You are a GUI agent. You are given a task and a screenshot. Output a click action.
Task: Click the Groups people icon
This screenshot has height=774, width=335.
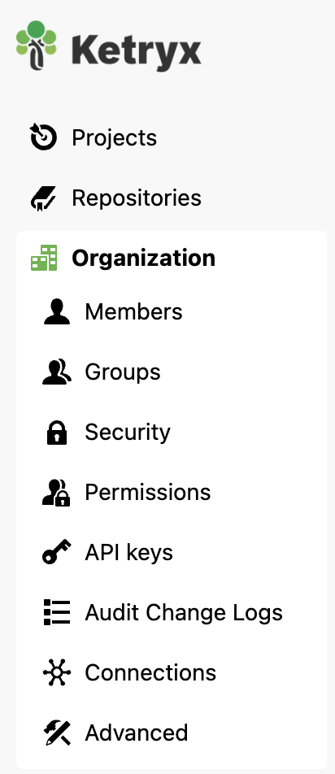[x=57, y=372]
